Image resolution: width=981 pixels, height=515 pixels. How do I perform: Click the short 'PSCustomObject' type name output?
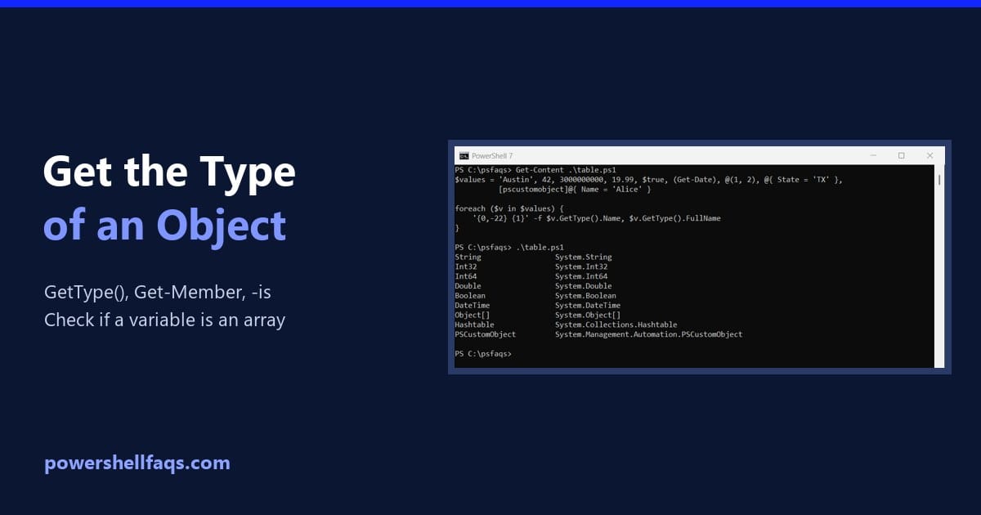pyautogui.click(x=486, y=334)
